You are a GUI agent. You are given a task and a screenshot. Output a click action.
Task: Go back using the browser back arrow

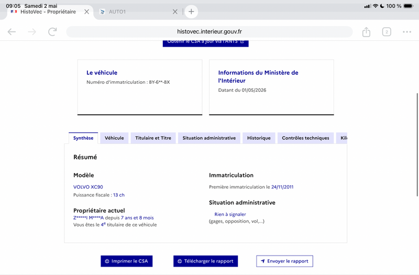pos(12,32)
